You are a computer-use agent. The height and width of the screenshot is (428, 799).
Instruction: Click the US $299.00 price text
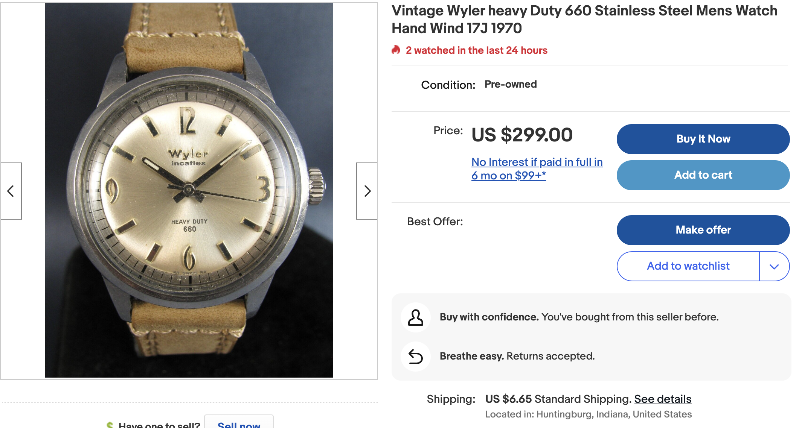point(522,135)
